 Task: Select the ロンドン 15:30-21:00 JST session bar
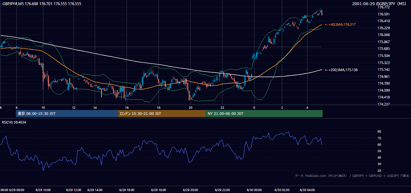pos(162,114)
